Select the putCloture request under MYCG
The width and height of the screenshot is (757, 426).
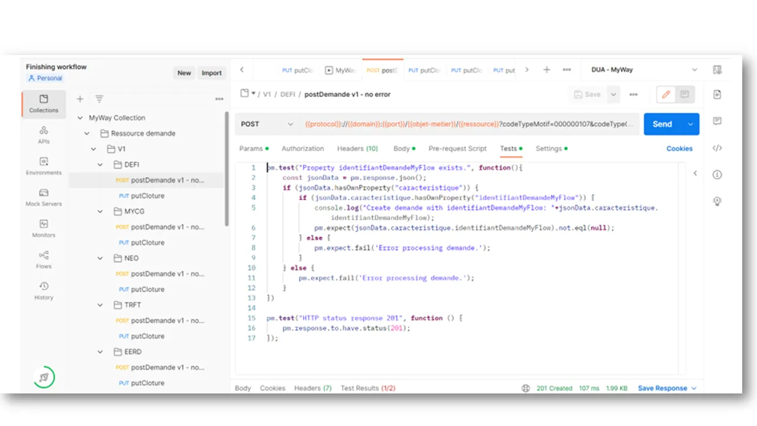click(x=148, y=242)
